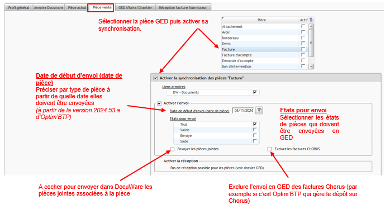This screenshot has height=214, width=390.
Task: Click the Etats pour envoi underlined label
Action: pyautogui.click(x=183, y=118)
